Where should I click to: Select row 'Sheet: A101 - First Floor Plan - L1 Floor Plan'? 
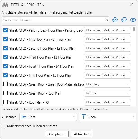40,39
